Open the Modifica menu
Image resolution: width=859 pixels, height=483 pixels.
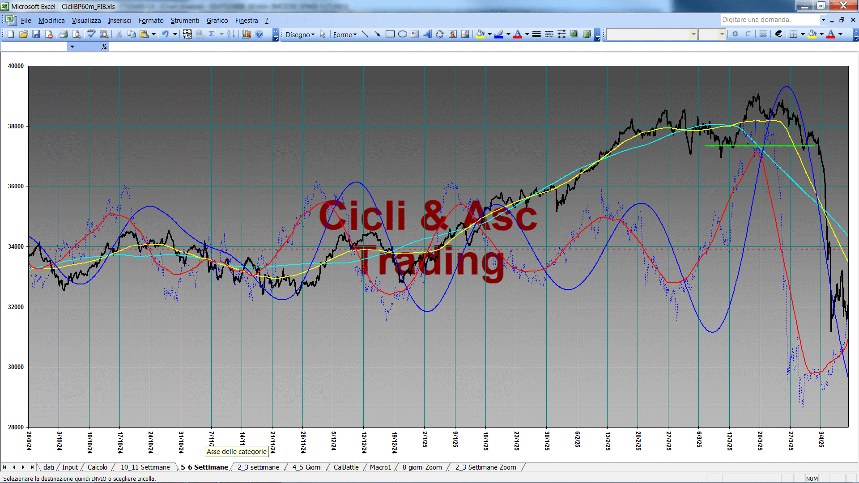pos(51,21)
